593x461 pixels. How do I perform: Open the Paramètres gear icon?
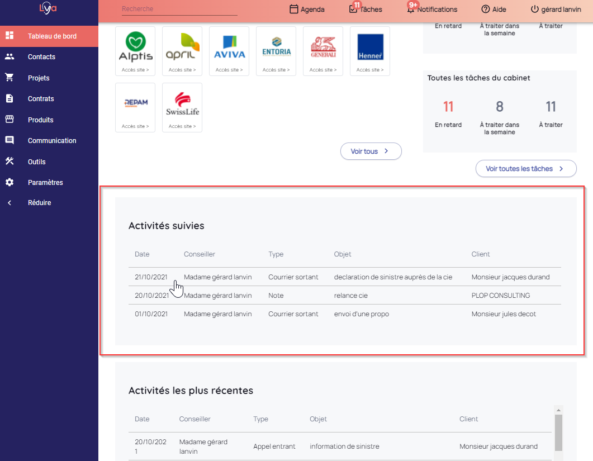tap(10, 182)
